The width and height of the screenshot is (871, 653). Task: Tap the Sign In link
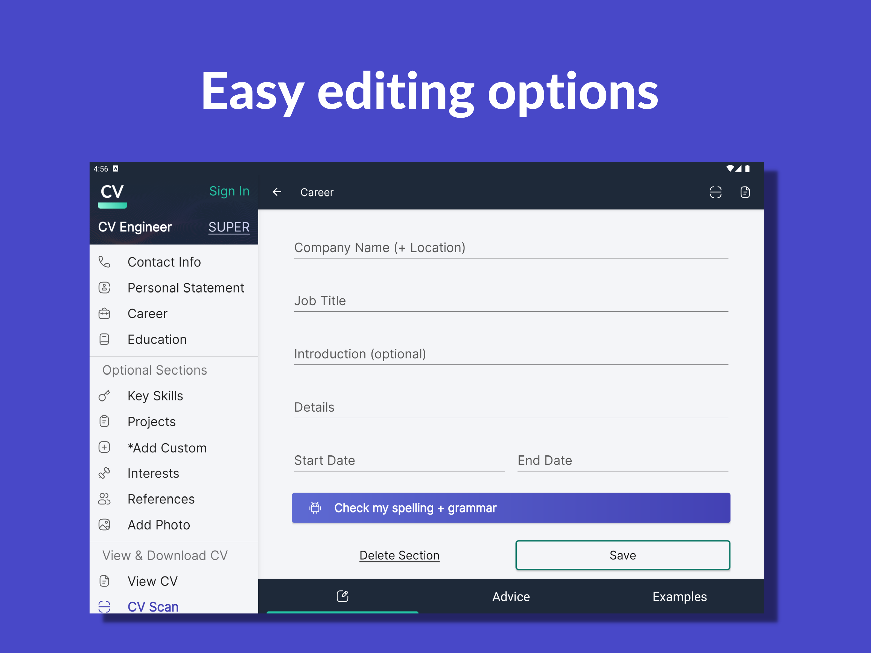tap(229, 191)
